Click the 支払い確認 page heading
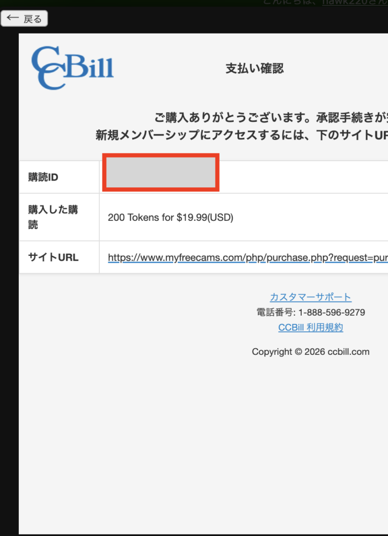The image size is (388, 536). pyautogui.click(x=254, y=69)
